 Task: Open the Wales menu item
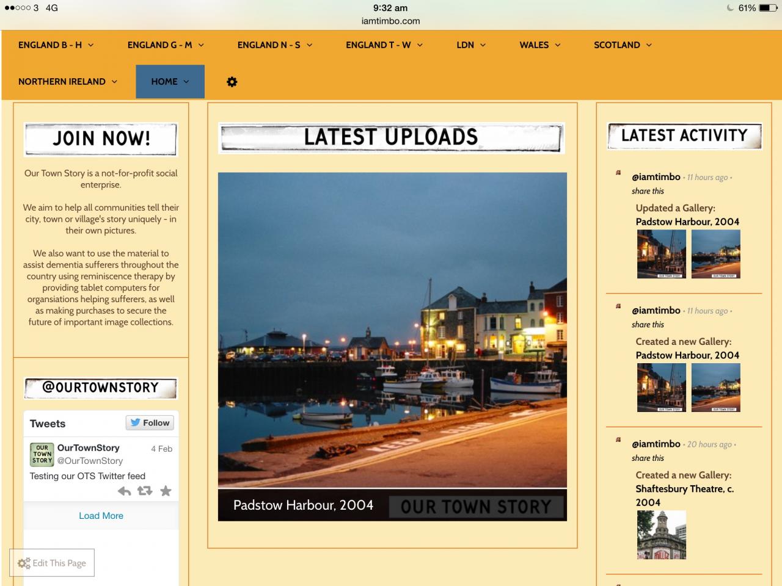click(540, 45)
